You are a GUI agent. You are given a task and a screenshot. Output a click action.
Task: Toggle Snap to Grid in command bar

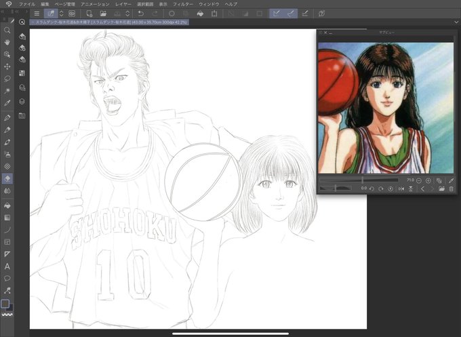(x=305, y=14)
